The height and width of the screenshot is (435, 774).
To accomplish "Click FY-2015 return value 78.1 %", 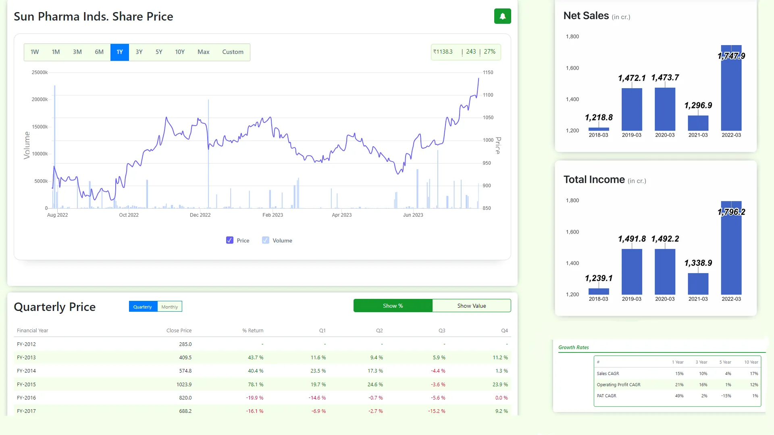I will tap(256, 385).
